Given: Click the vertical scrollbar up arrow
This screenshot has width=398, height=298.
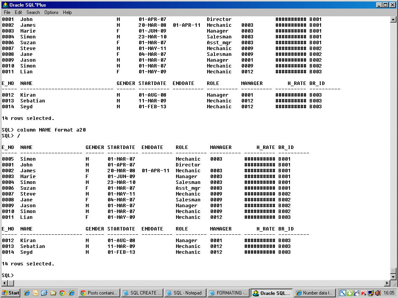Looking at the screenshot, I should 393,19.
